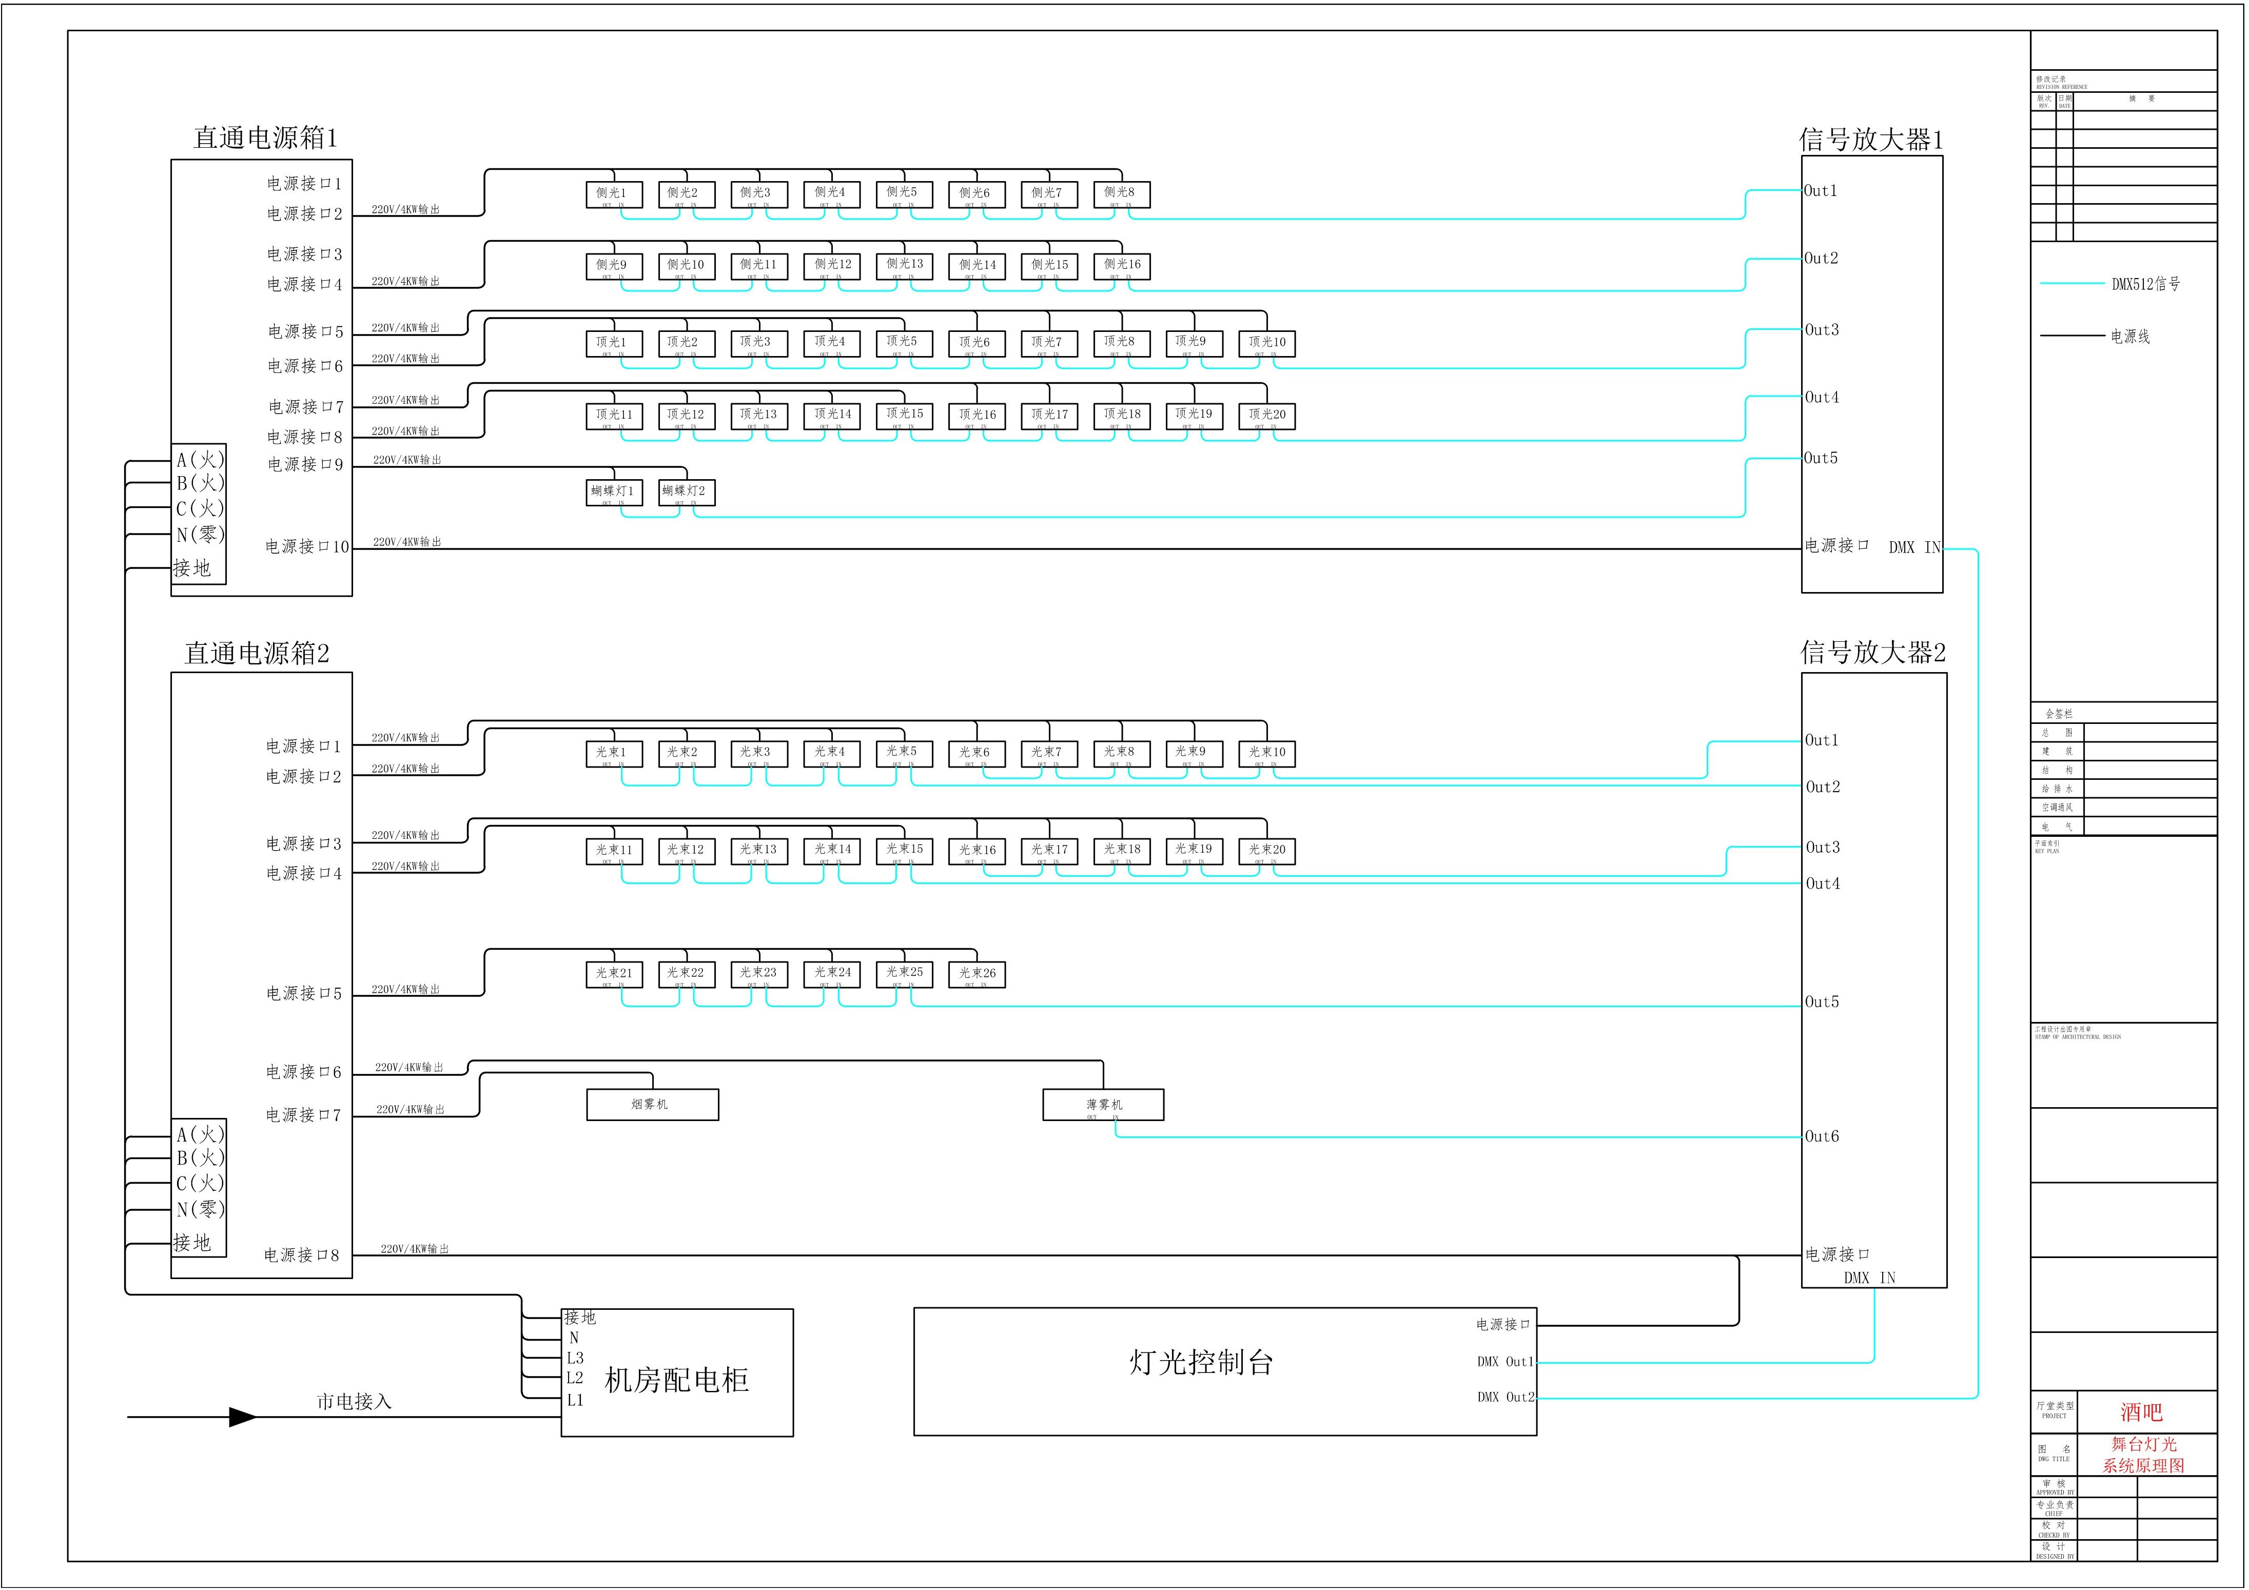Click the 顶光1 fixture box

pos(614,343)
